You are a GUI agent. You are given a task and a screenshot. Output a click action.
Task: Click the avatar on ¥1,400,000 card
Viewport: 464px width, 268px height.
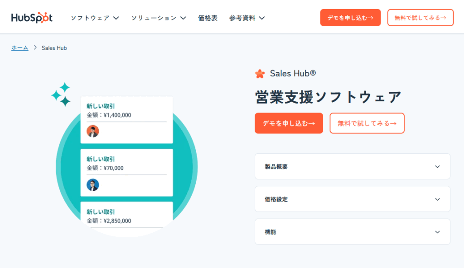pos(92,132)
